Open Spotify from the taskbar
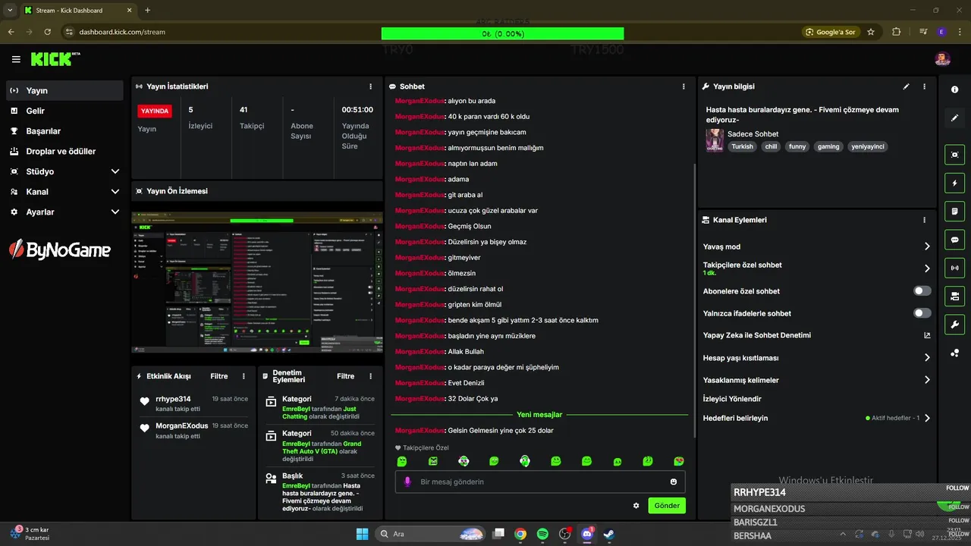Image resolution: width=971 pixels, height=546 pixels. (x=542, y=534)
